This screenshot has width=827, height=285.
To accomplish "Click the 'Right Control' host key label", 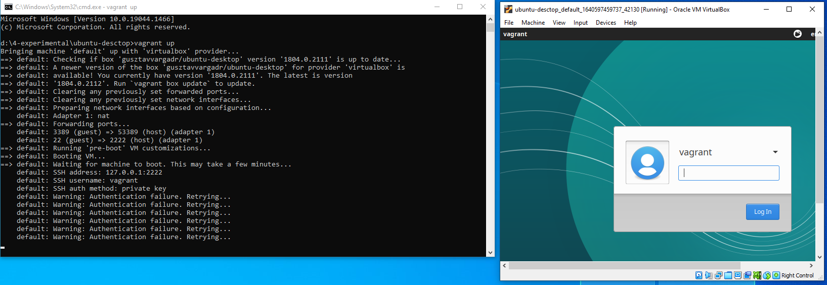I will coord(798,275).
